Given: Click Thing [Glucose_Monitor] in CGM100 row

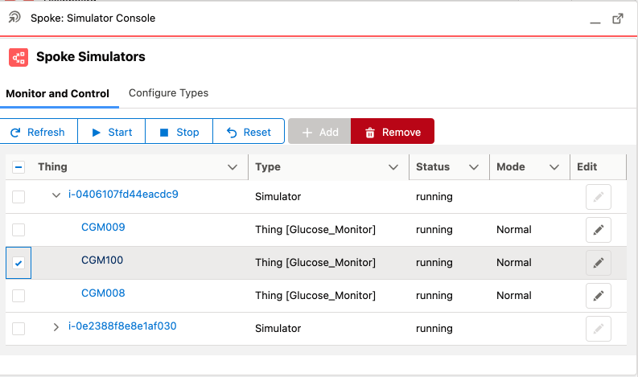Looking at the screenshot, I should [x=315, y=263].
